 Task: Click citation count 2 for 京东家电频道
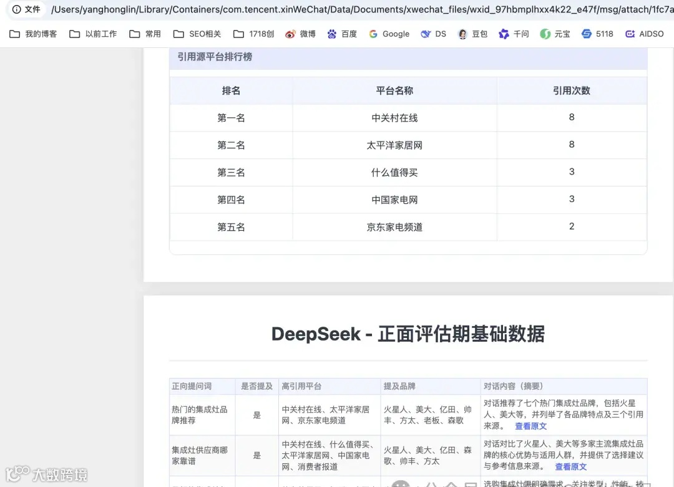(x=572, y=226)
